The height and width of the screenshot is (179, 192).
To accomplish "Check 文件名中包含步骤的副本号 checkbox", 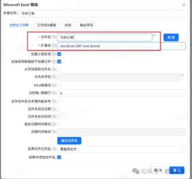I will [59, 101].
